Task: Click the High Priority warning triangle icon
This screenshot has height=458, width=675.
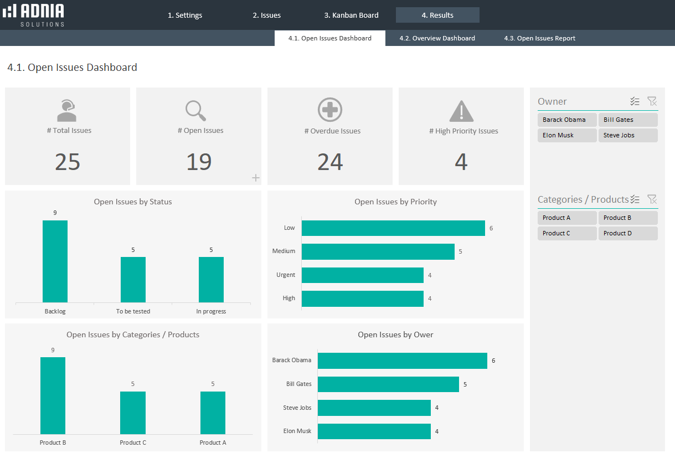Action: [461, 111]
